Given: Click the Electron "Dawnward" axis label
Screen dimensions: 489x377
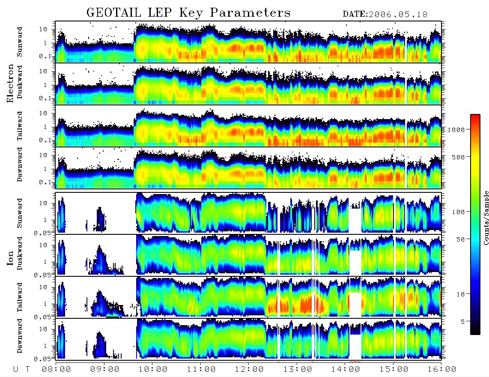Looking at the screenshot, I should [x=20, y=165].
